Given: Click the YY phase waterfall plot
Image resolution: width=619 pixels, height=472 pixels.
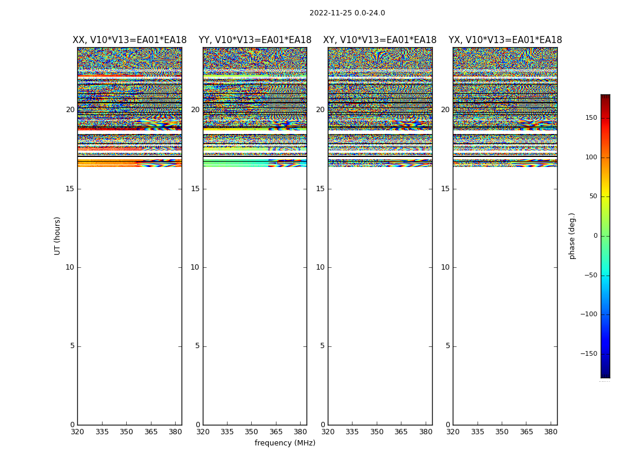Looking at the screenshot, I should (255, 236).
